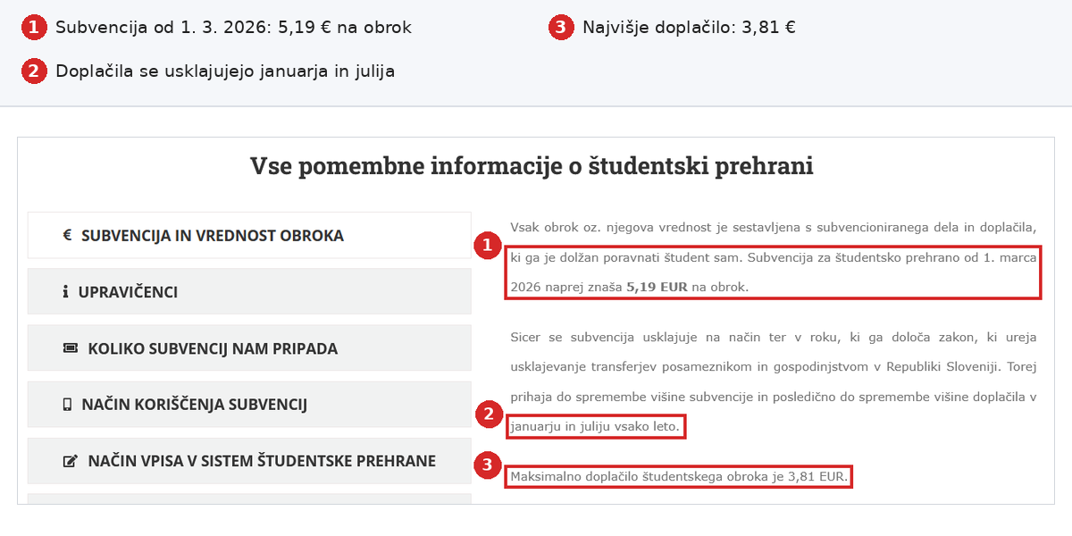Click the phone icon beside Način koriščenja

pos(67,405)
